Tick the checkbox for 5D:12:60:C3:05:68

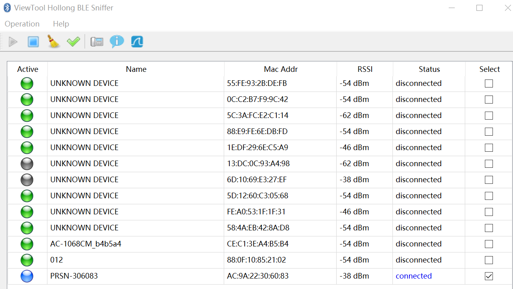click(x=489, y=196)
